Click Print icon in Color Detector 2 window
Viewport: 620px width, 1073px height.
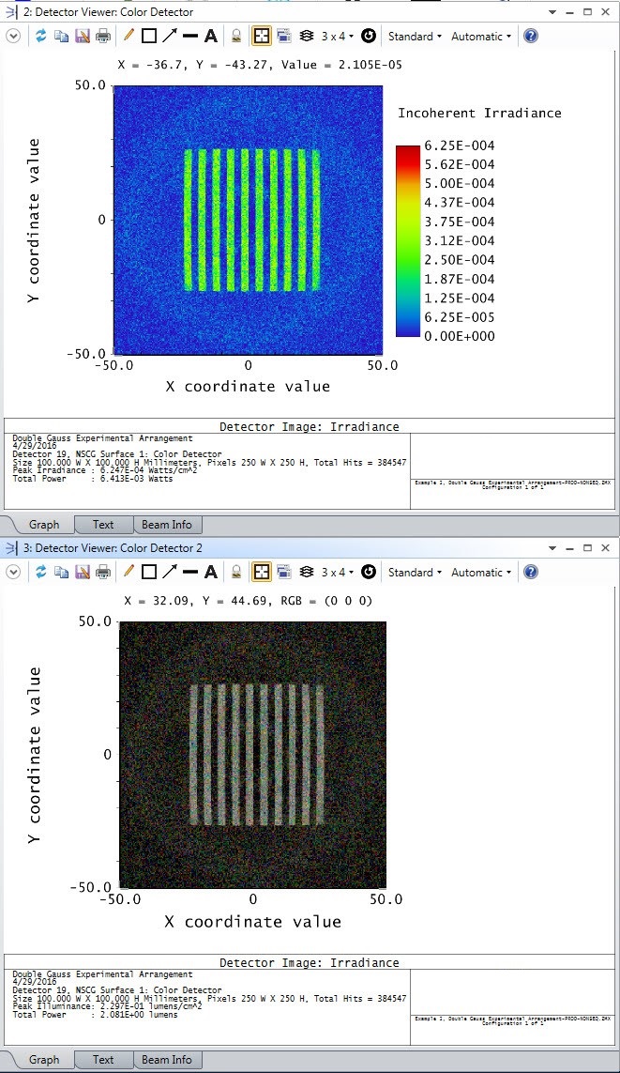click(103, 572)
